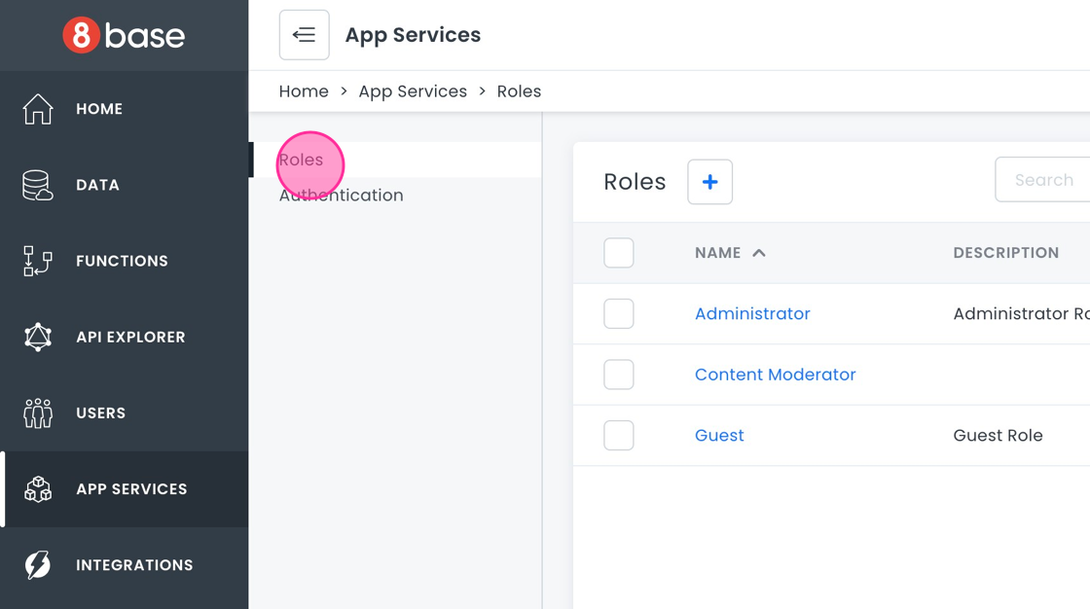
Task: Toggle the select-all roles checkbox
Action: 619,253
